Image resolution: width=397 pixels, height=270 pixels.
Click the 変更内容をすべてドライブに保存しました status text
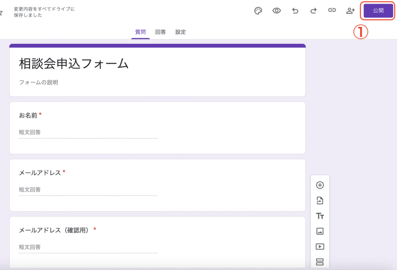(x=44, y=12)
